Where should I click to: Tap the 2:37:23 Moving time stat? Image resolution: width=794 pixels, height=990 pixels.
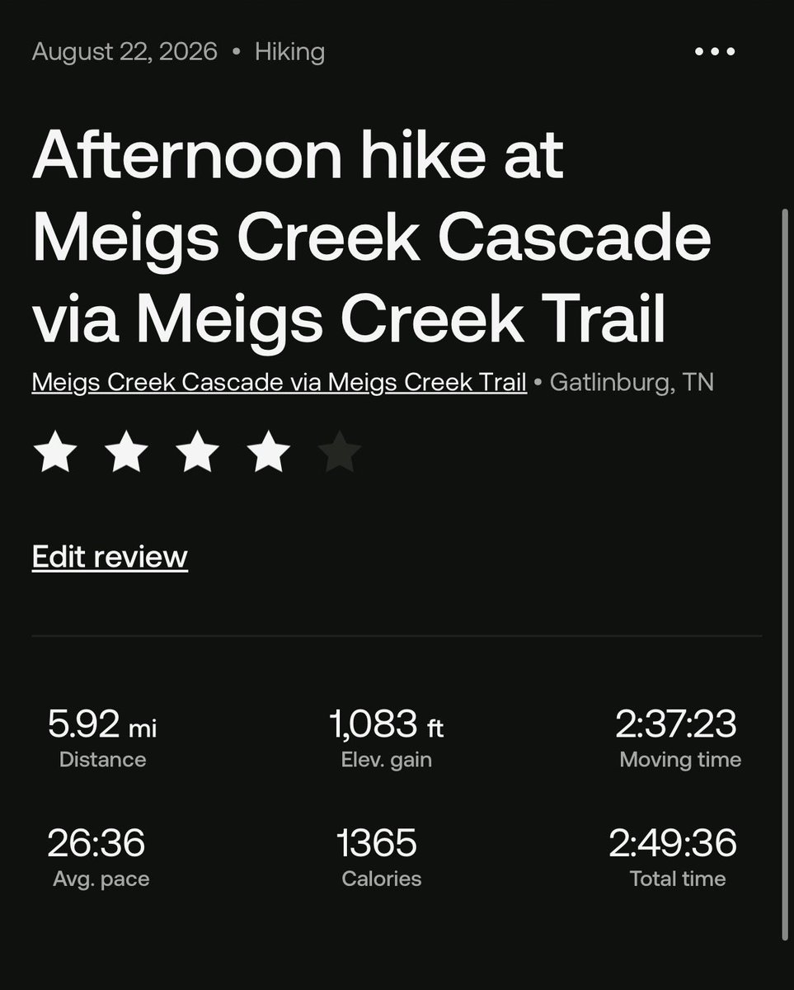tap(678, 739)
